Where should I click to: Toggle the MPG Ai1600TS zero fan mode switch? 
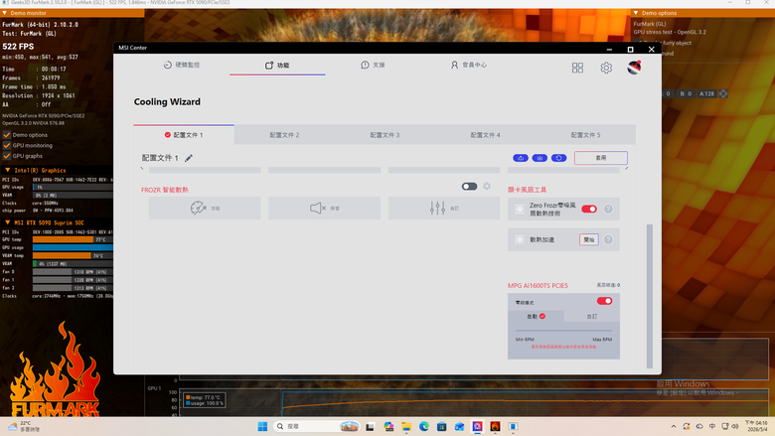pos(604,301)
